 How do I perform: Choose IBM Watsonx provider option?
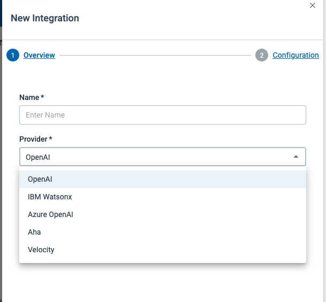click(163, 197)
